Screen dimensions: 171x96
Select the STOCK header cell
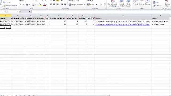pos(91,18)
